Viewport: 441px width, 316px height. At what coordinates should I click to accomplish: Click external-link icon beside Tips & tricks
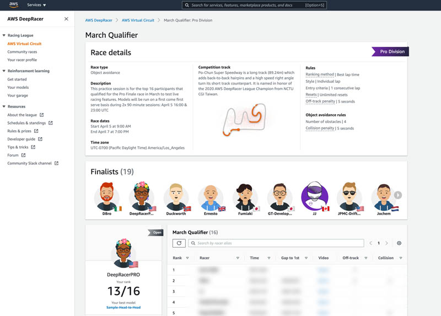33,147
